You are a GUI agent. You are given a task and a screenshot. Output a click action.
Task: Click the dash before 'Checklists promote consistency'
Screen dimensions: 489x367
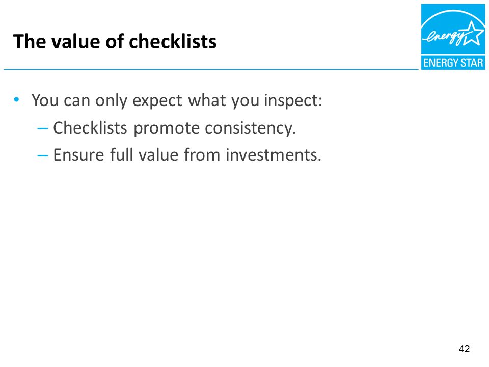42,128
